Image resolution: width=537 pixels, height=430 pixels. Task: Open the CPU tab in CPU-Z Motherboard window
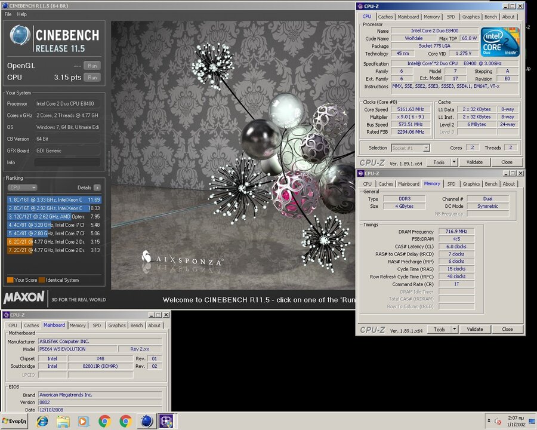point(13,325)
